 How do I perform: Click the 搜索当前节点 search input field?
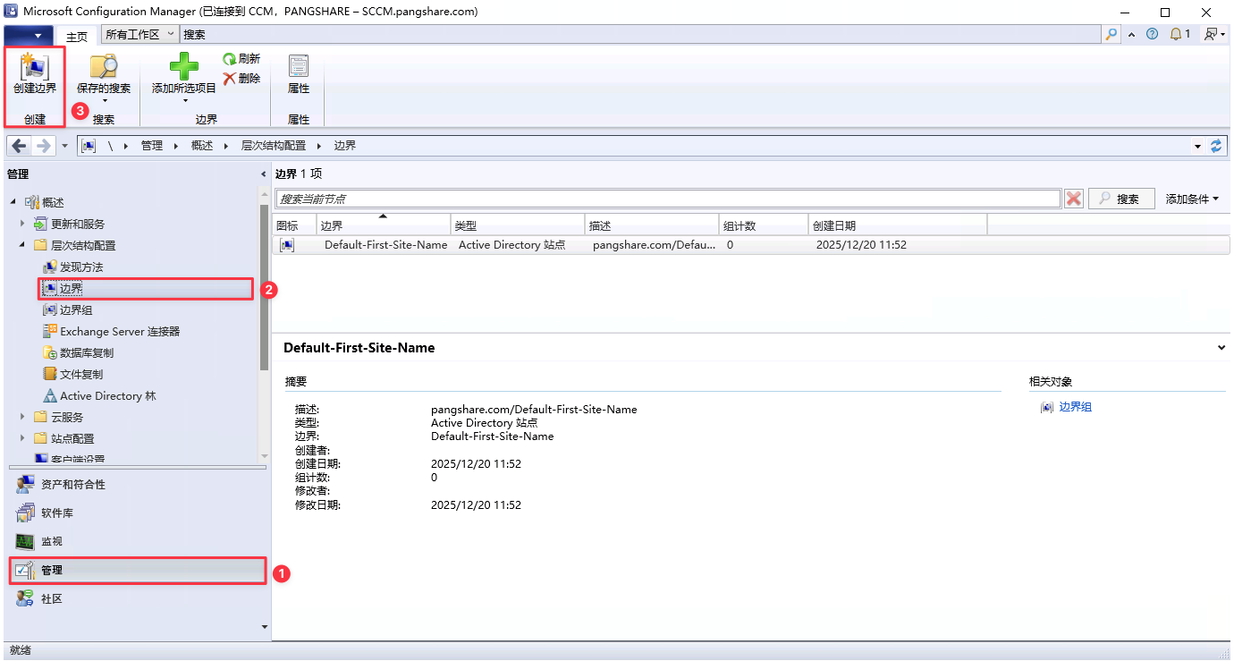coord(668,199)
